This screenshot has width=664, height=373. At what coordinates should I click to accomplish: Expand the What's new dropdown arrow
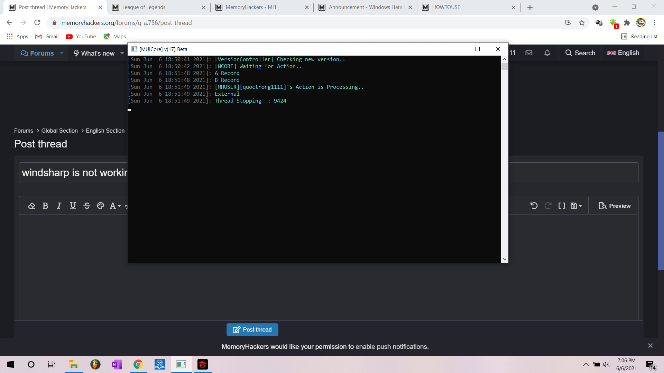(x=122, y=53)
